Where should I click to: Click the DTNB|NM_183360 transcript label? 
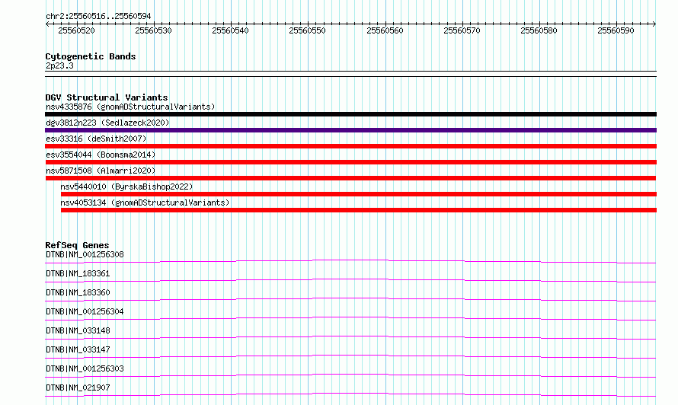coord(78,292)
